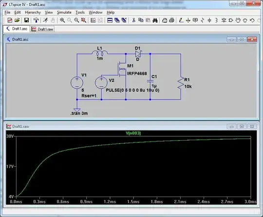Screen dimensions: 263x217
Task: Select capacitor C1 symbol
Action: coord(150,81)
